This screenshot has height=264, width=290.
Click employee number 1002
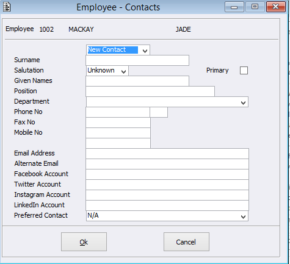coord(46,29)
